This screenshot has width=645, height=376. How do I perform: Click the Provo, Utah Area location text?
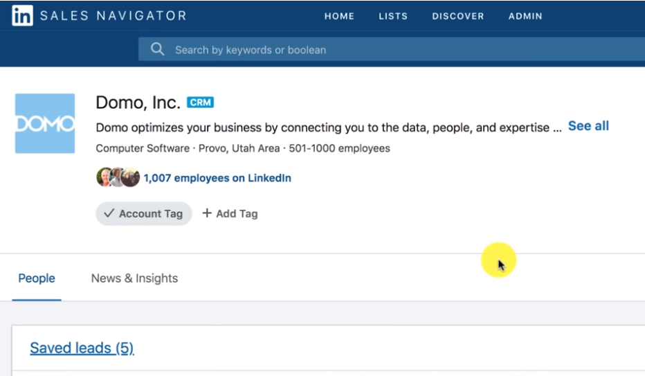click(239, 148)
